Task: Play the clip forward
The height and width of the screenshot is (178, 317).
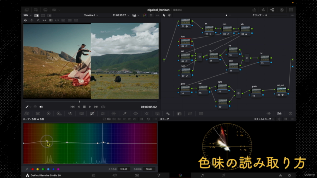Action: click(x=90, y=107)
